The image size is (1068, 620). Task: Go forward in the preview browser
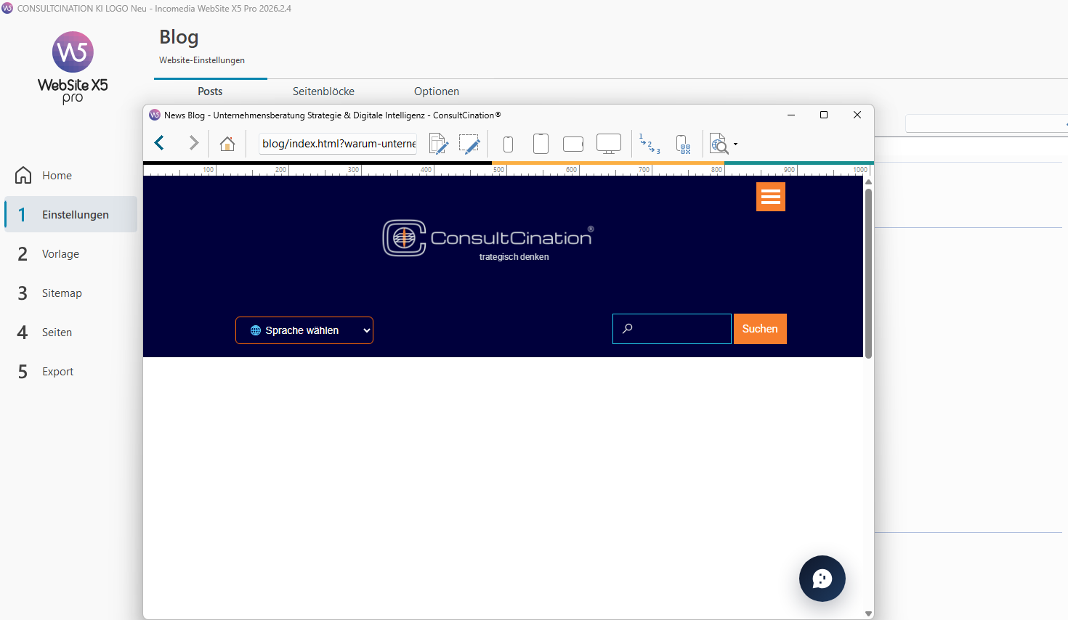(x=193, y=143)
